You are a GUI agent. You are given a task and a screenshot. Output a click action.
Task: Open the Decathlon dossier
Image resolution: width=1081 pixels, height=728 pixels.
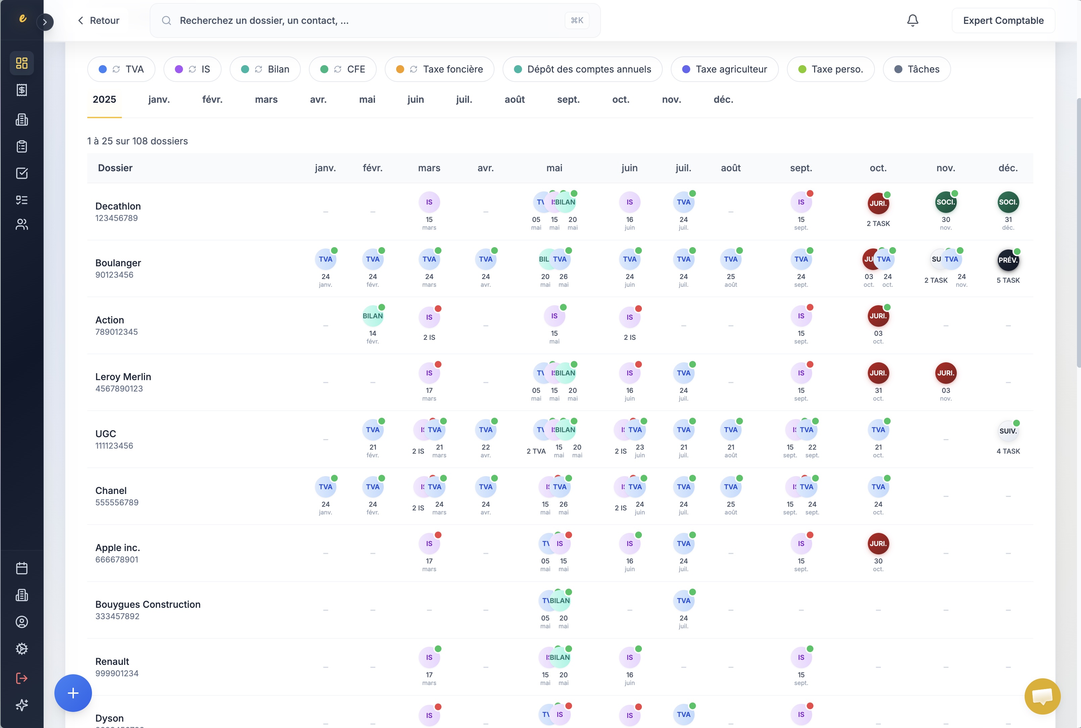point(118,206)
